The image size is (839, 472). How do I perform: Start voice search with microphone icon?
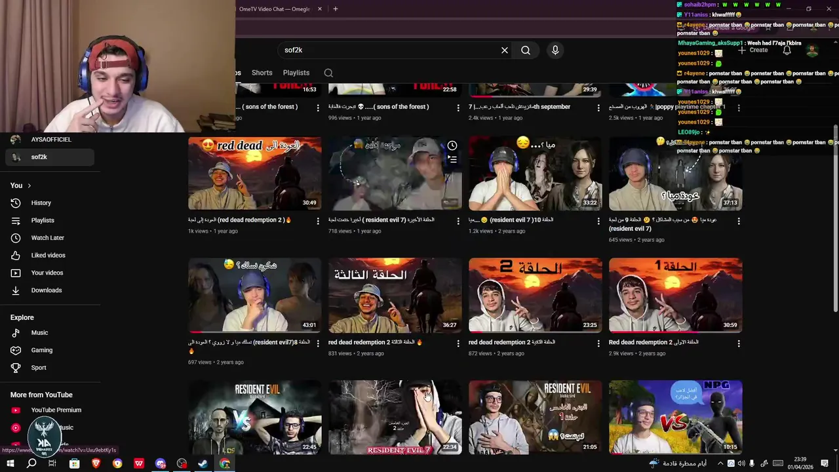[x=555, y=50]
